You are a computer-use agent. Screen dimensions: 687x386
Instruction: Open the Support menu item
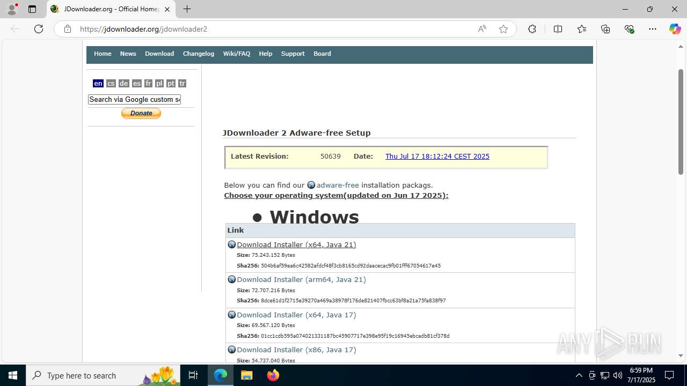293,54
